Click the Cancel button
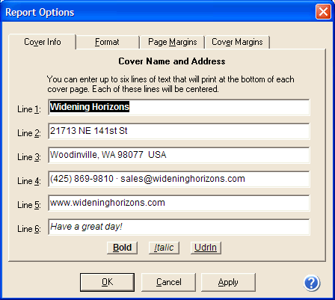 coord(168,282)
